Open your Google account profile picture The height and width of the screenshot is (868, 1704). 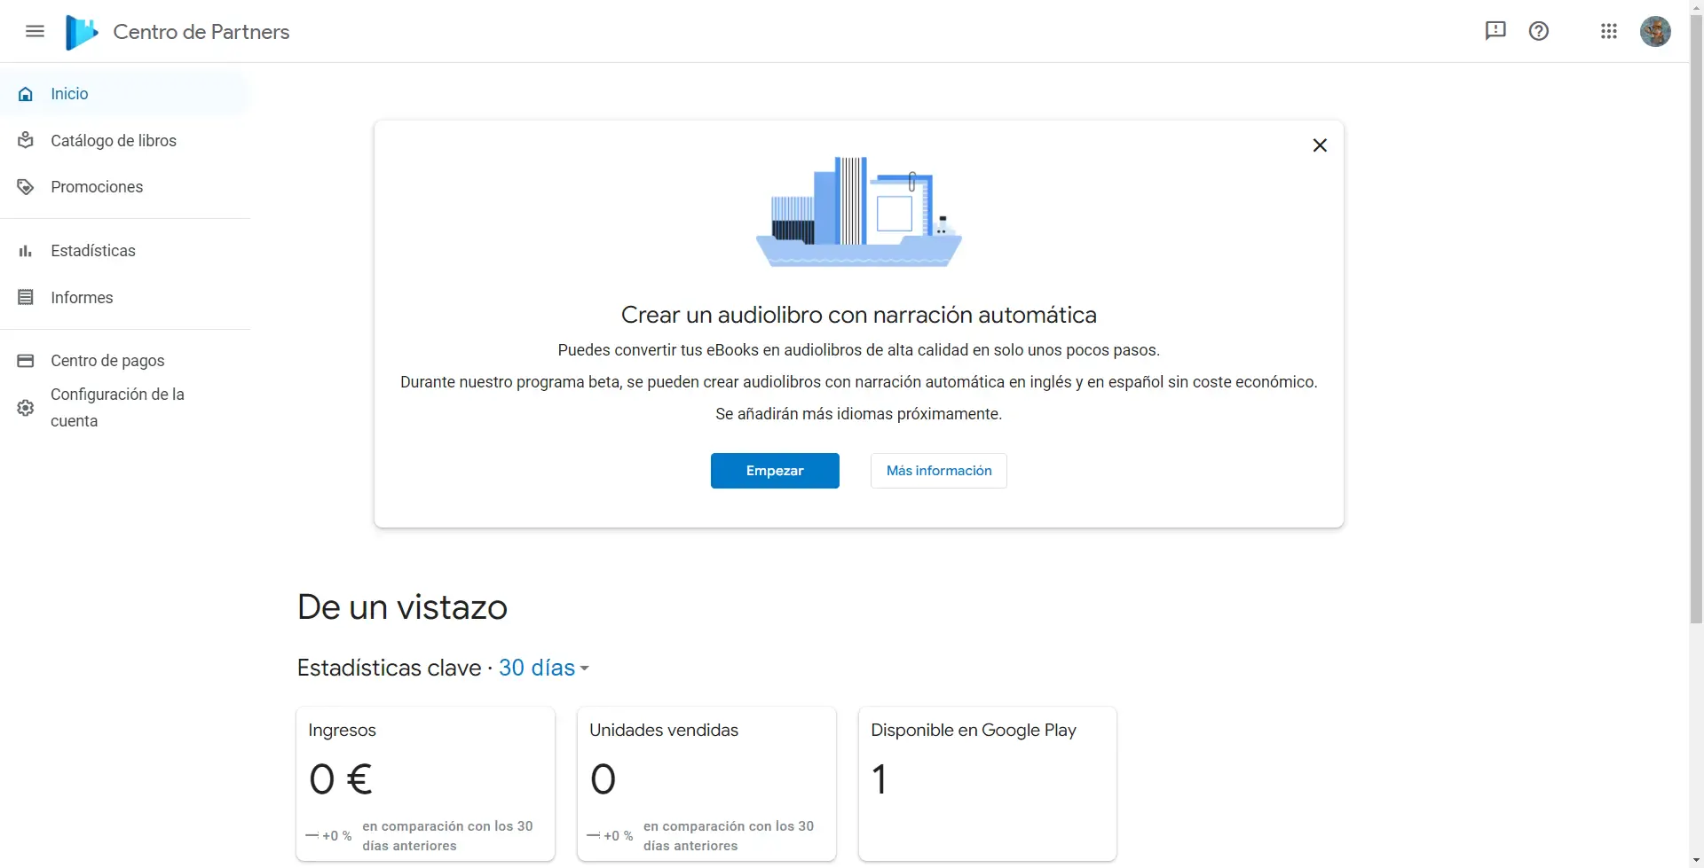pos(1655,31)
